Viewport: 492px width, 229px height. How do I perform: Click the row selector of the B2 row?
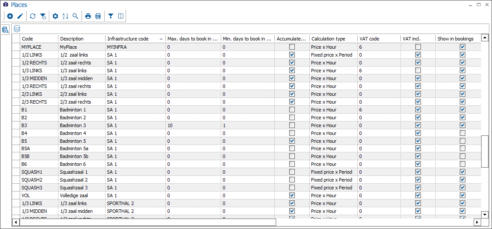(x=16, y=118)
